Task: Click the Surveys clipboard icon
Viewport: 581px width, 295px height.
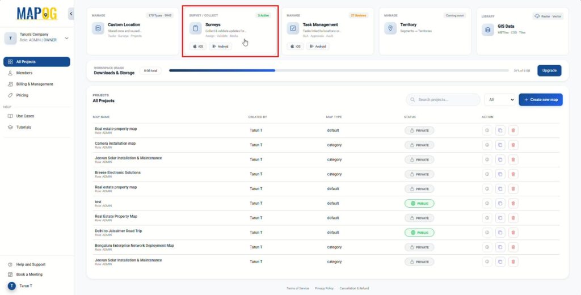Action: coord(196,28)
